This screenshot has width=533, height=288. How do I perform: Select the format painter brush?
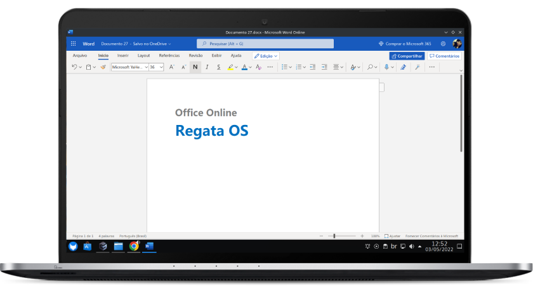(x=103, y=67)
